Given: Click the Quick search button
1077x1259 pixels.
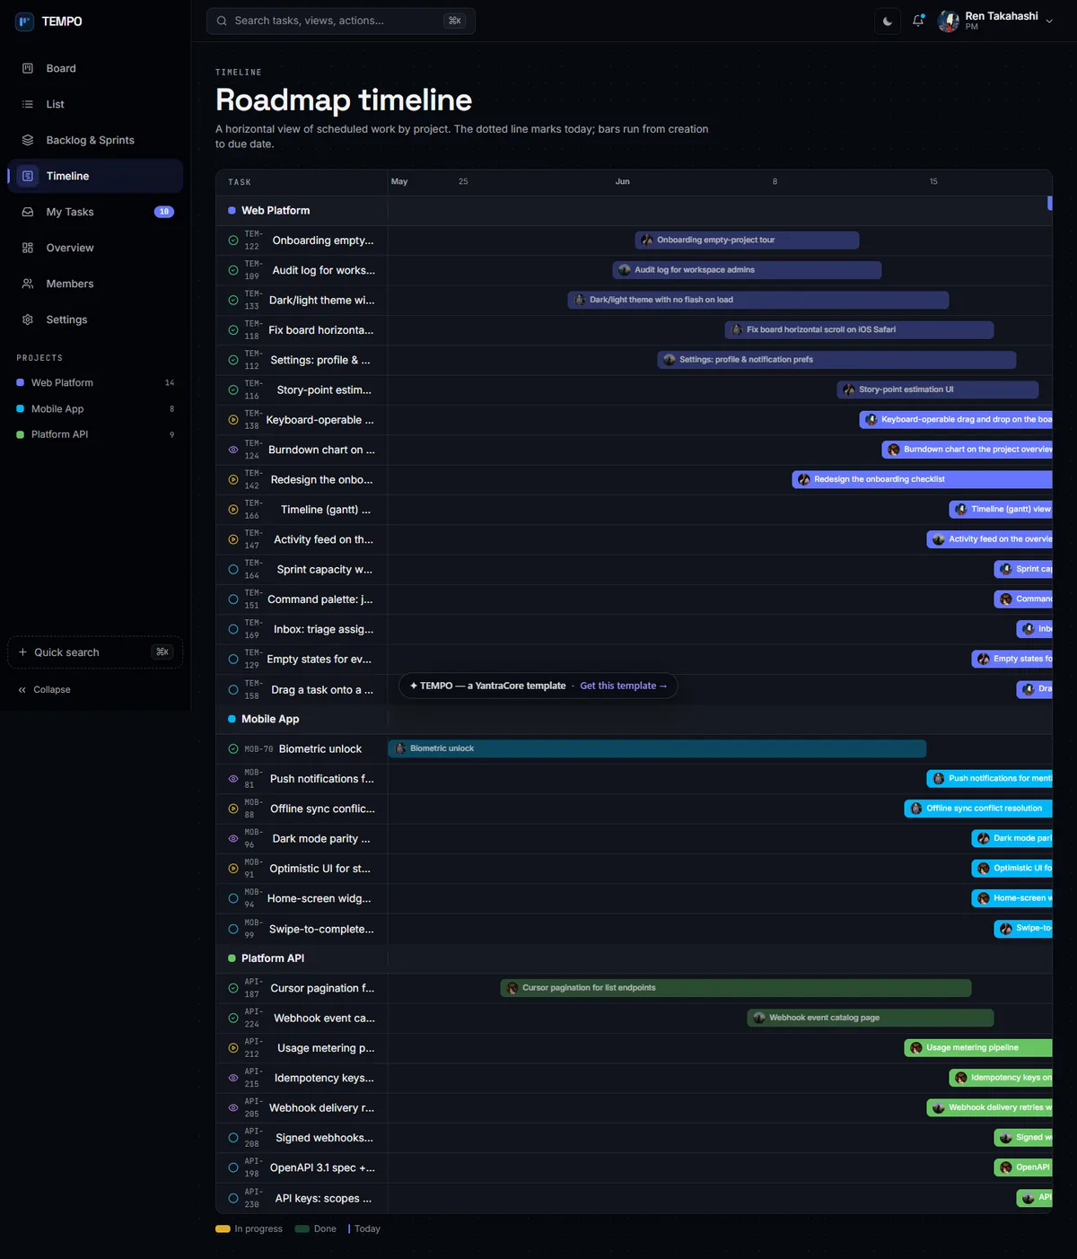Looking at the screenshot, I should tap(95, 652).
